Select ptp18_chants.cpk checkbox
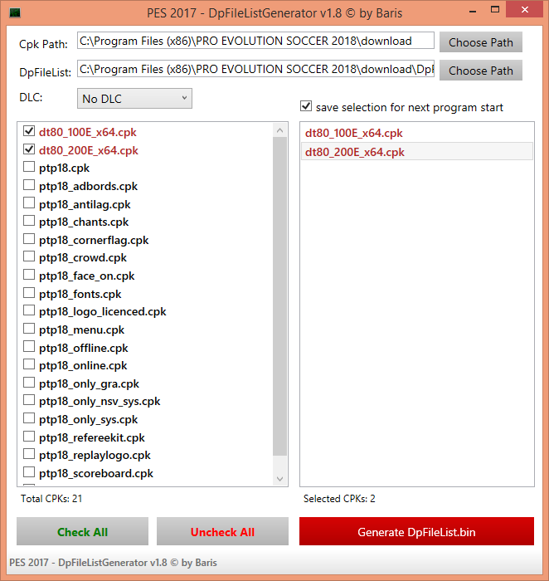The width and height of the screenshot is (549, 581). point(29,221)
